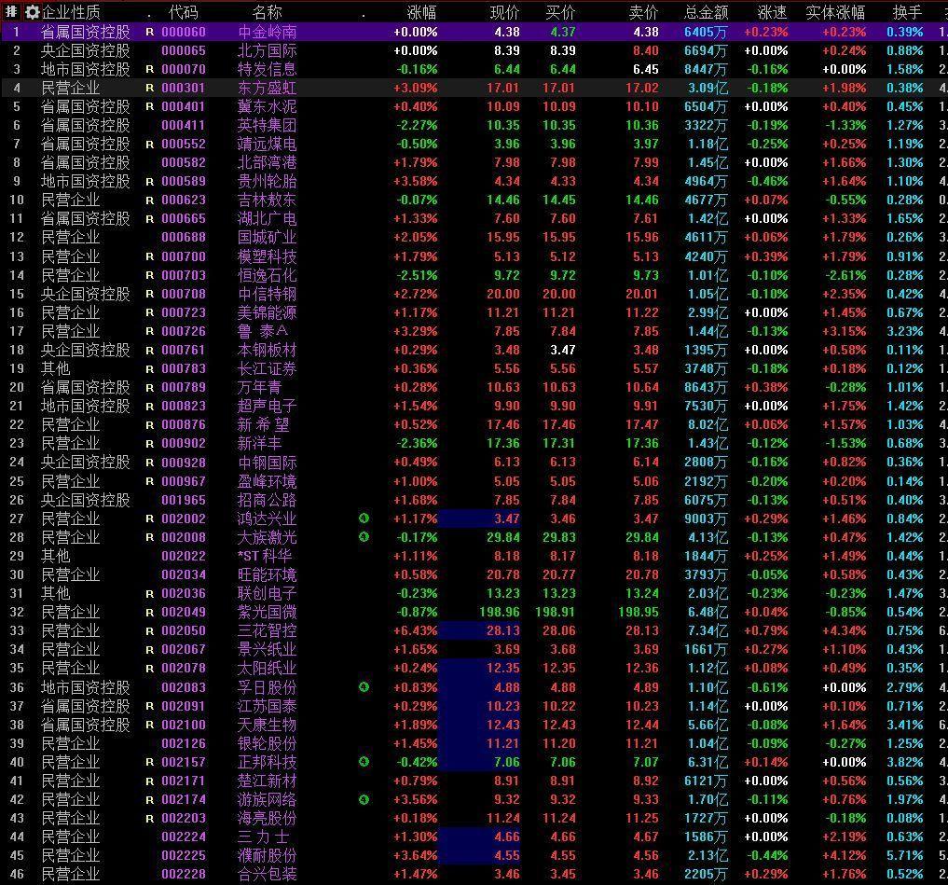Screen dimensions: 948x885
Task: Select the stock 东方盛虹
Action: (268, 89)
